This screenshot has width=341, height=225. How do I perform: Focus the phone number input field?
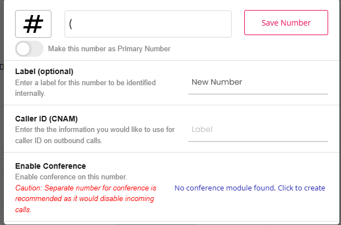point(148,24)
